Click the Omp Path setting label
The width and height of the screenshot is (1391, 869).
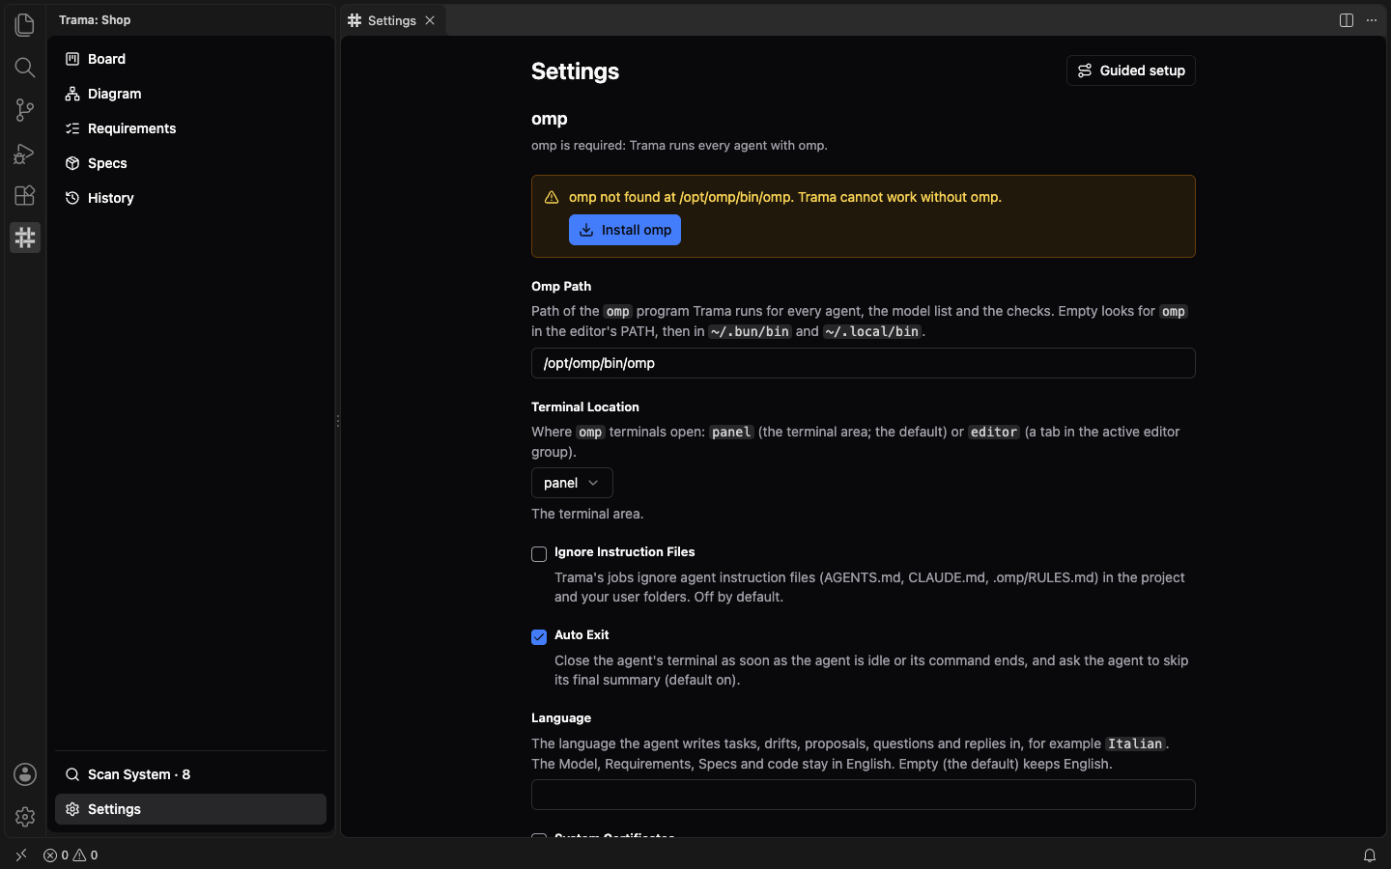[x=561, y=286]
